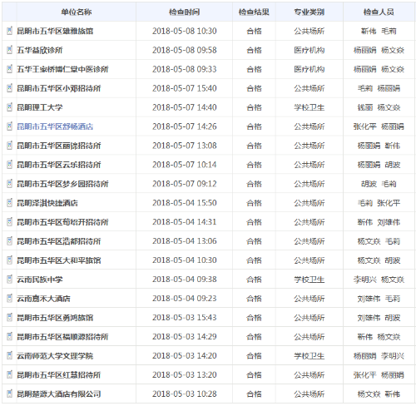Click the time 2018-05-08 10:30

click(x=185, y=31)
